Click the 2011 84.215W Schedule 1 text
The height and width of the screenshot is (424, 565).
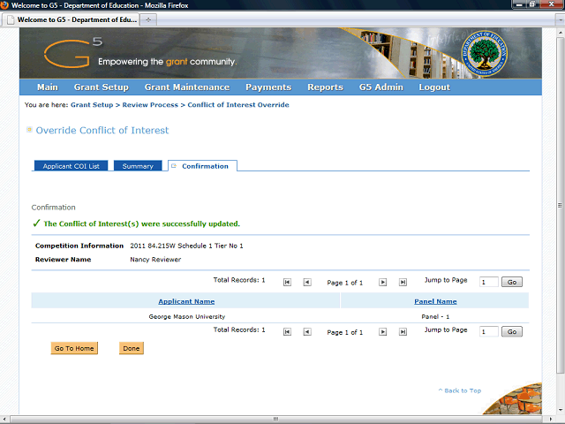click(x=186, y=246)
